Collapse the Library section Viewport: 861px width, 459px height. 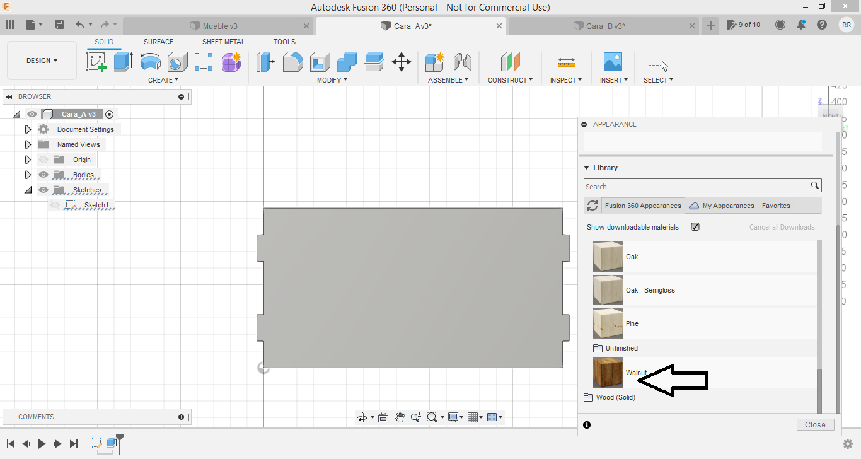[x=587, y=168]
